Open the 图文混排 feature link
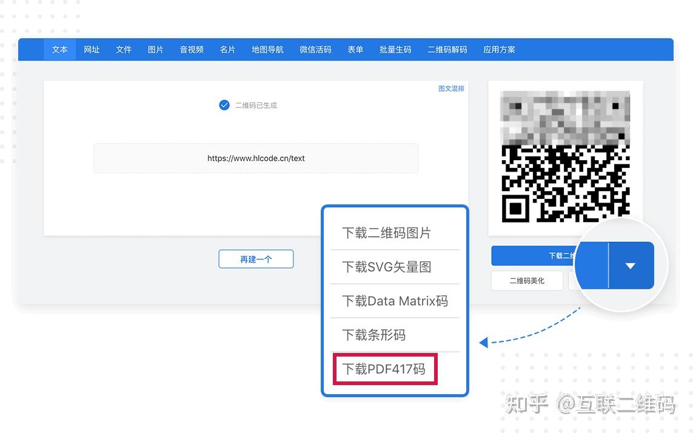Image resolution: width=693 pixels, height=433 pixels. coord(450,88)
